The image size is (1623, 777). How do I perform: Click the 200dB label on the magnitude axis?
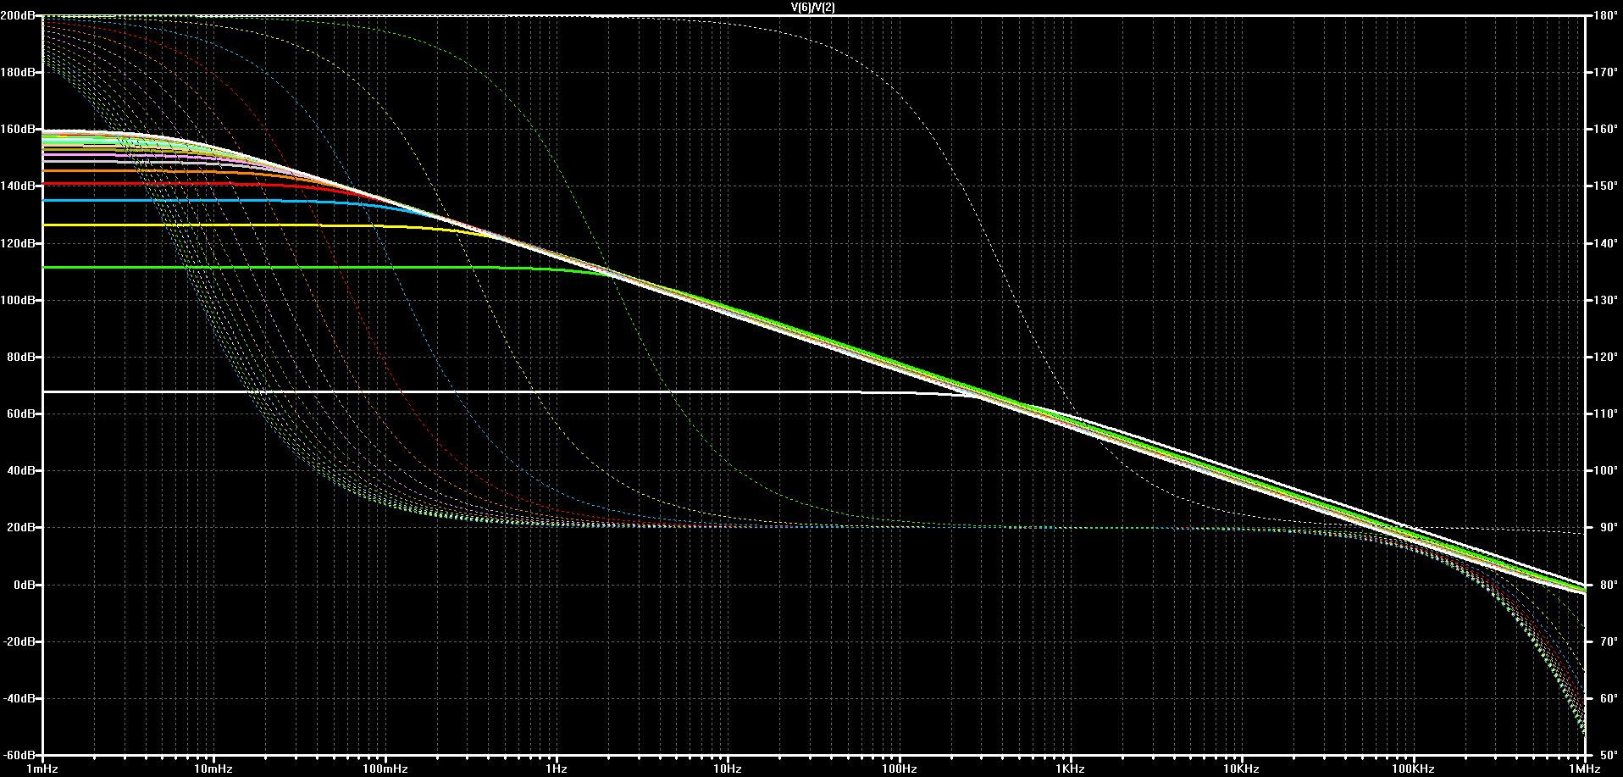(18, 15)
